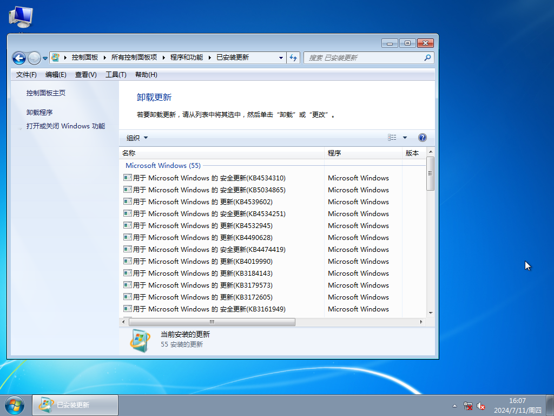Click the network status icon in system tray

click(467, 405)
